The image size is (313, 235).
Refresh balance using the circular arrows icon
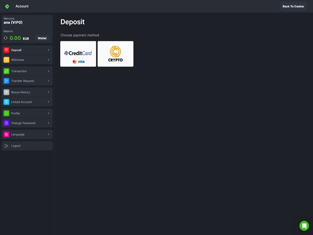[x=6, y=38]
